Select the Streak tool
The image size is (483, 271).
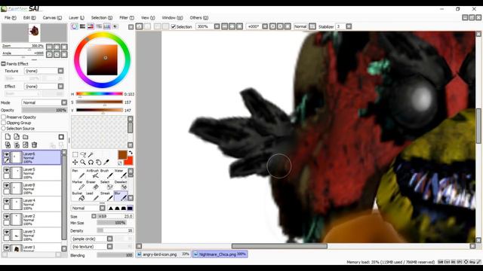click(x=106, y=196)
